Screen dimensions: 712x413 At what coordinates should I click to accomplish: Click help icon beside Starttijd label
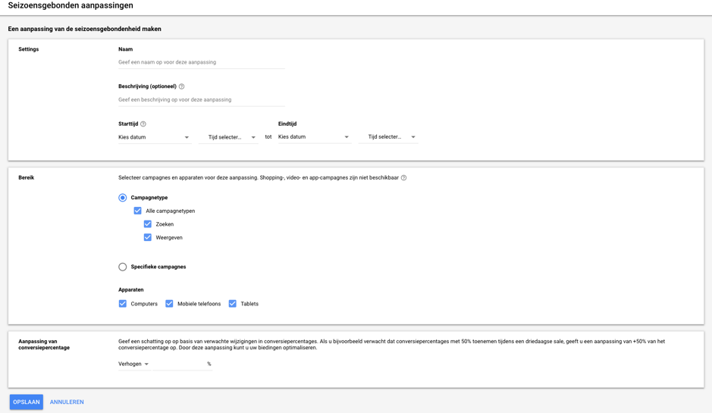(x=143, y=124)
